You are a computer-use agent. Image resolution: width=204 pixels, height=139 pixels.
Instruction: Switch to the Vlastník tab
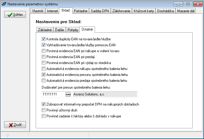[38, 11]
